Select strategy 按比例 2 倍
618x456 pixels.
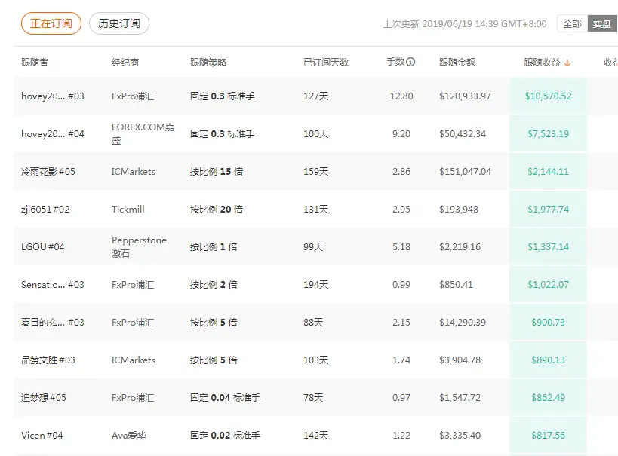pos(214,285)
